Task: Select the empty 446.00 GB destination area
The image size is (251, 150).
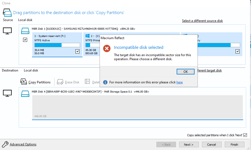Action: coord(138,107)
